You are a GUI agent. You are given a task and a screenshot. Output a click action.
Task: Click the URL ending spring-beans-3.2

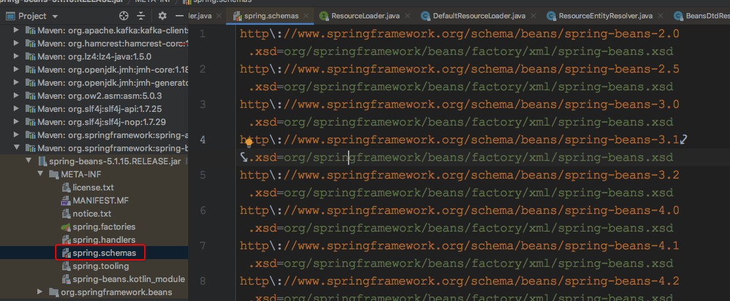click(459, 175)
